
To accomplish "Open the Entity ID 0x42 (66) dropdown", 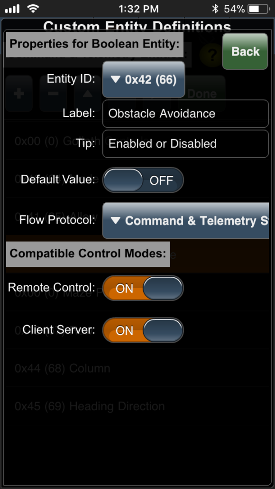I will pos(144,80).
